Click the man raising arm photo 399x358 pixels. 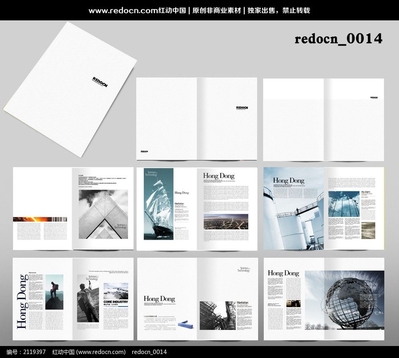click(x=88, y=298)
